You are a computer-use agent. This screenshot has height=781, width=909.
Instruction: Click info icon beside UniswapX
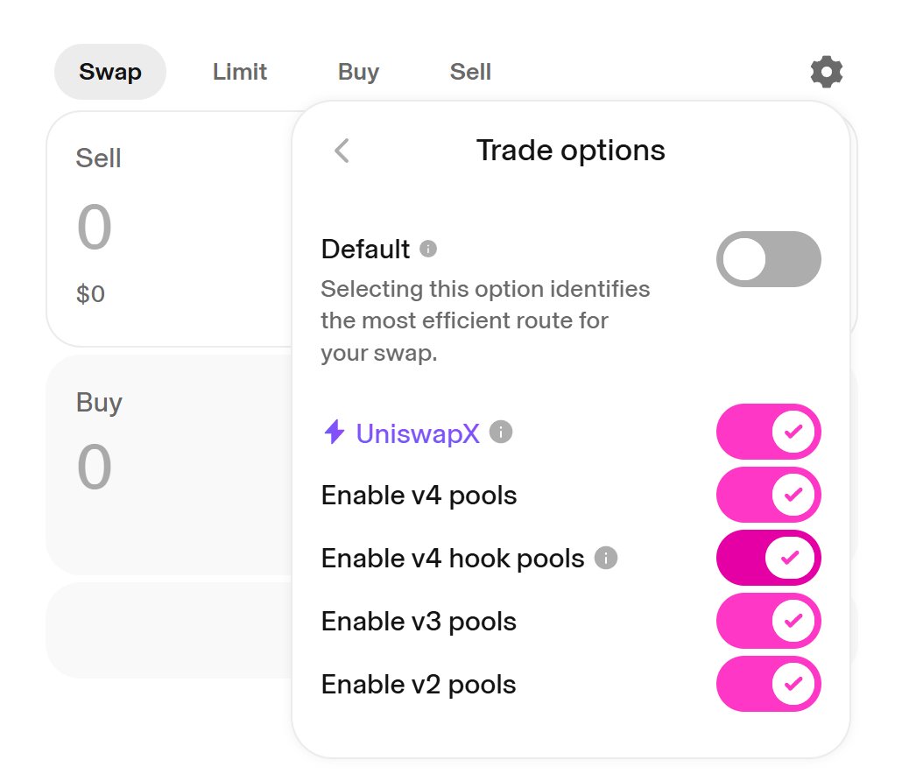point(501,433)
